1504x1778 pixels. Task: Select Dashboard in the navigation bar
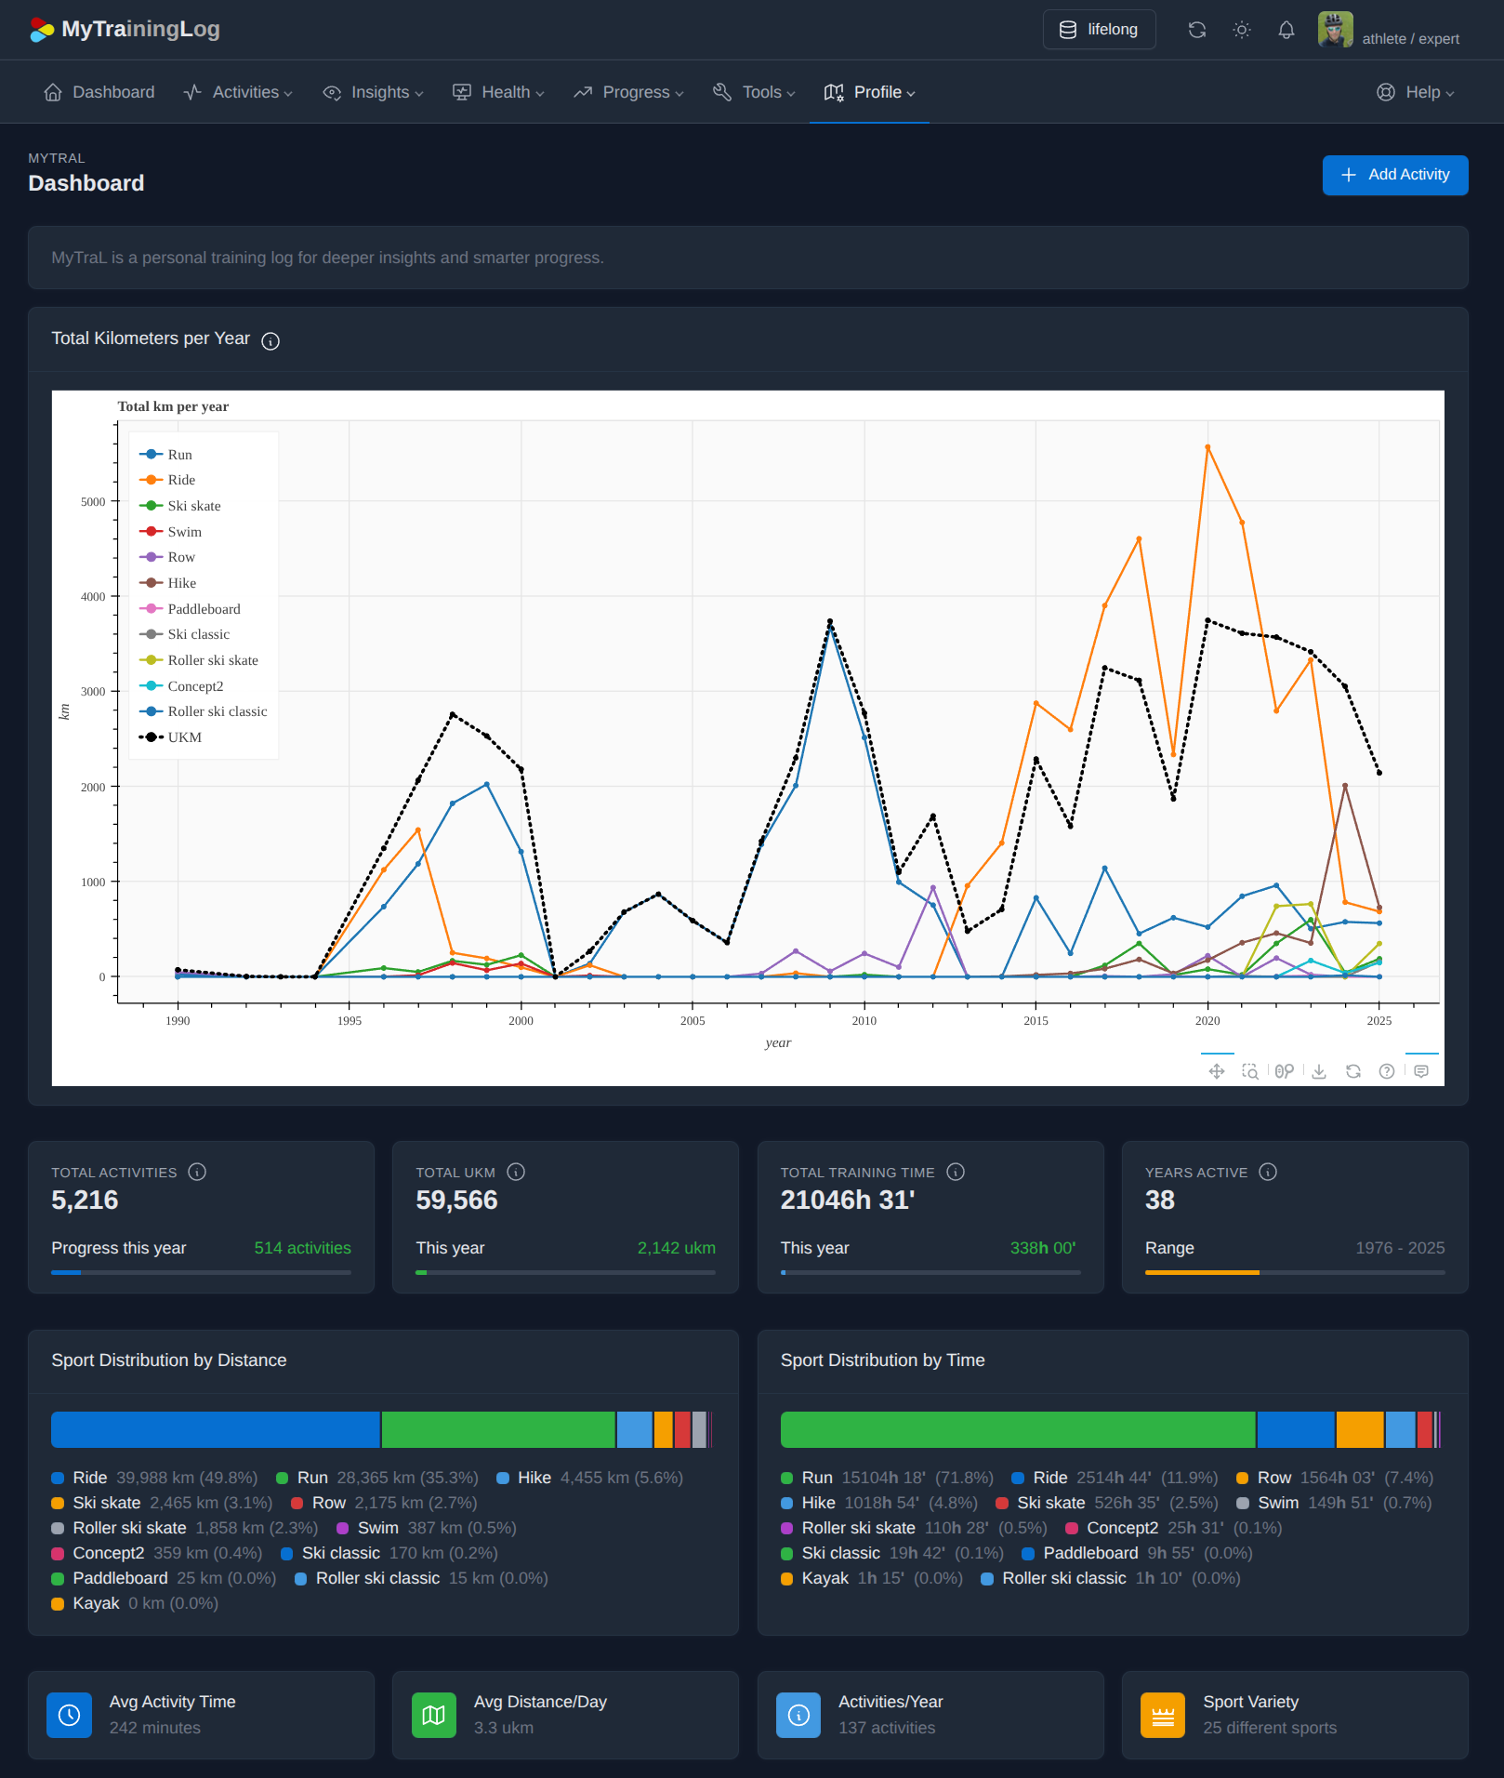[x=99, y=92]
